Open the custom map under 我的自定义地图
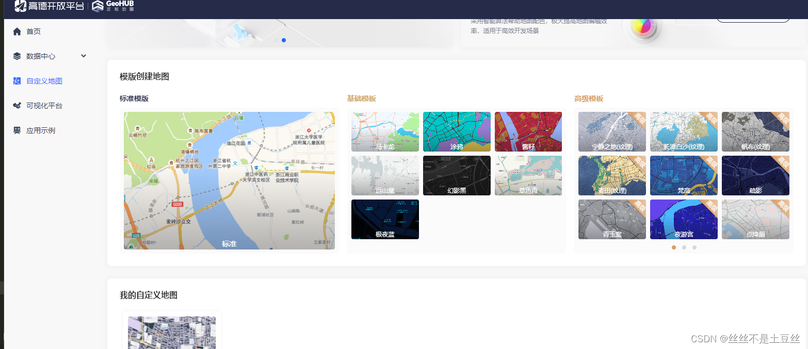808x349 pixels. coord(172,333)
